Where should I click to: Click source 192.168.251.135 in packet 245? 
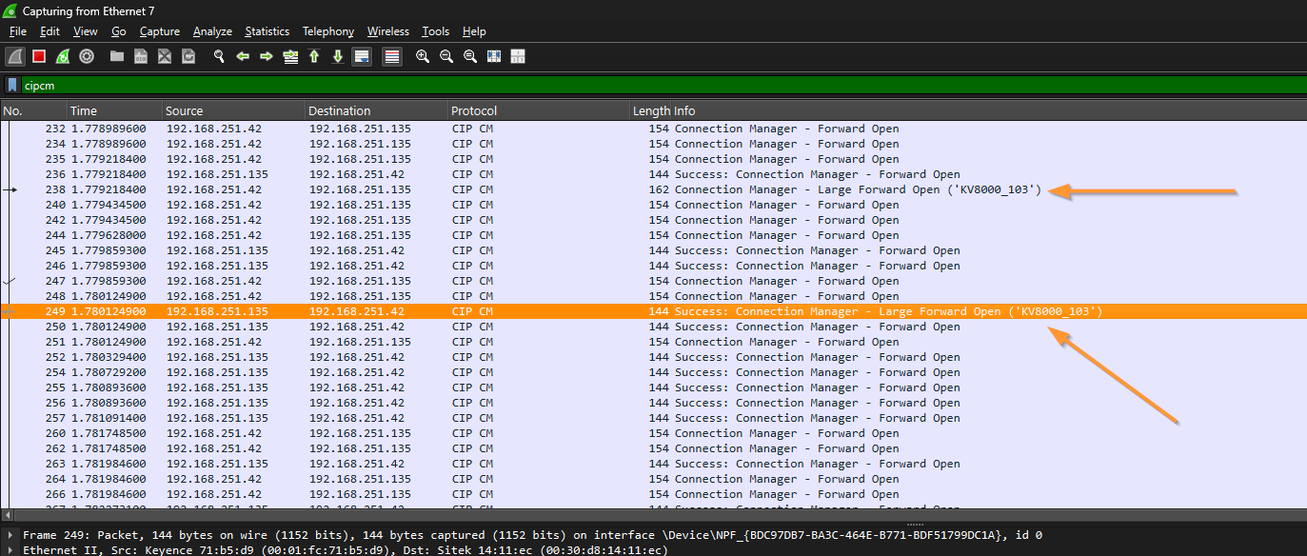tap(217, 250)
